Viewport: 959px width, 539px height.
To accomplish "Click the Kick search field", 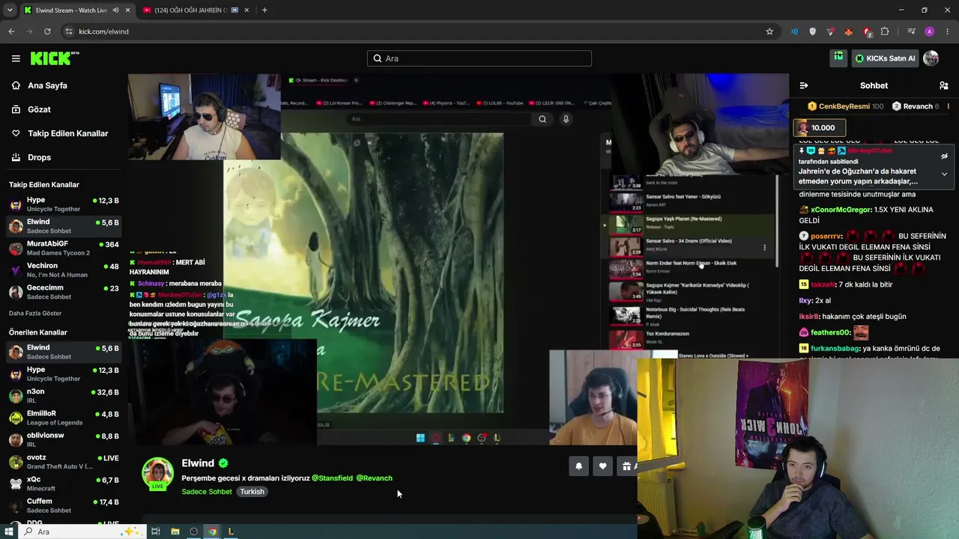I will click(479, 58).
